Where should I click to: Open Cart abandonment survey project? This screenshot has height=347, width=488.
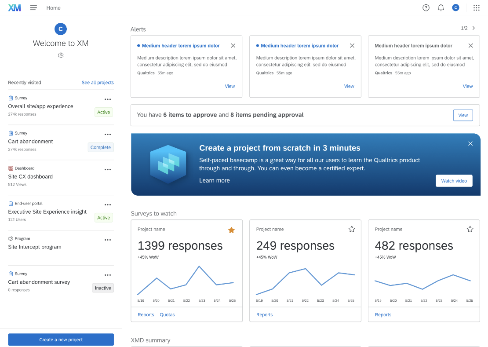[x=39, y=282]
